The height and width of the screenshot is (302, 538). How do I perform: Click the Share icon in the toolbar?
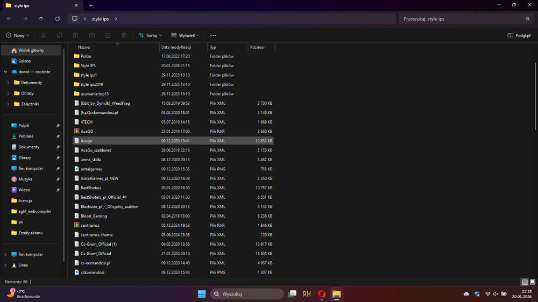click(x=108, y=35)
